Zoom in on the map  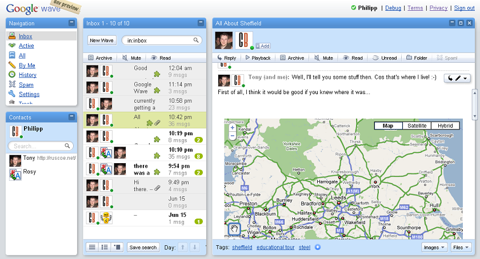coord(233,128)
